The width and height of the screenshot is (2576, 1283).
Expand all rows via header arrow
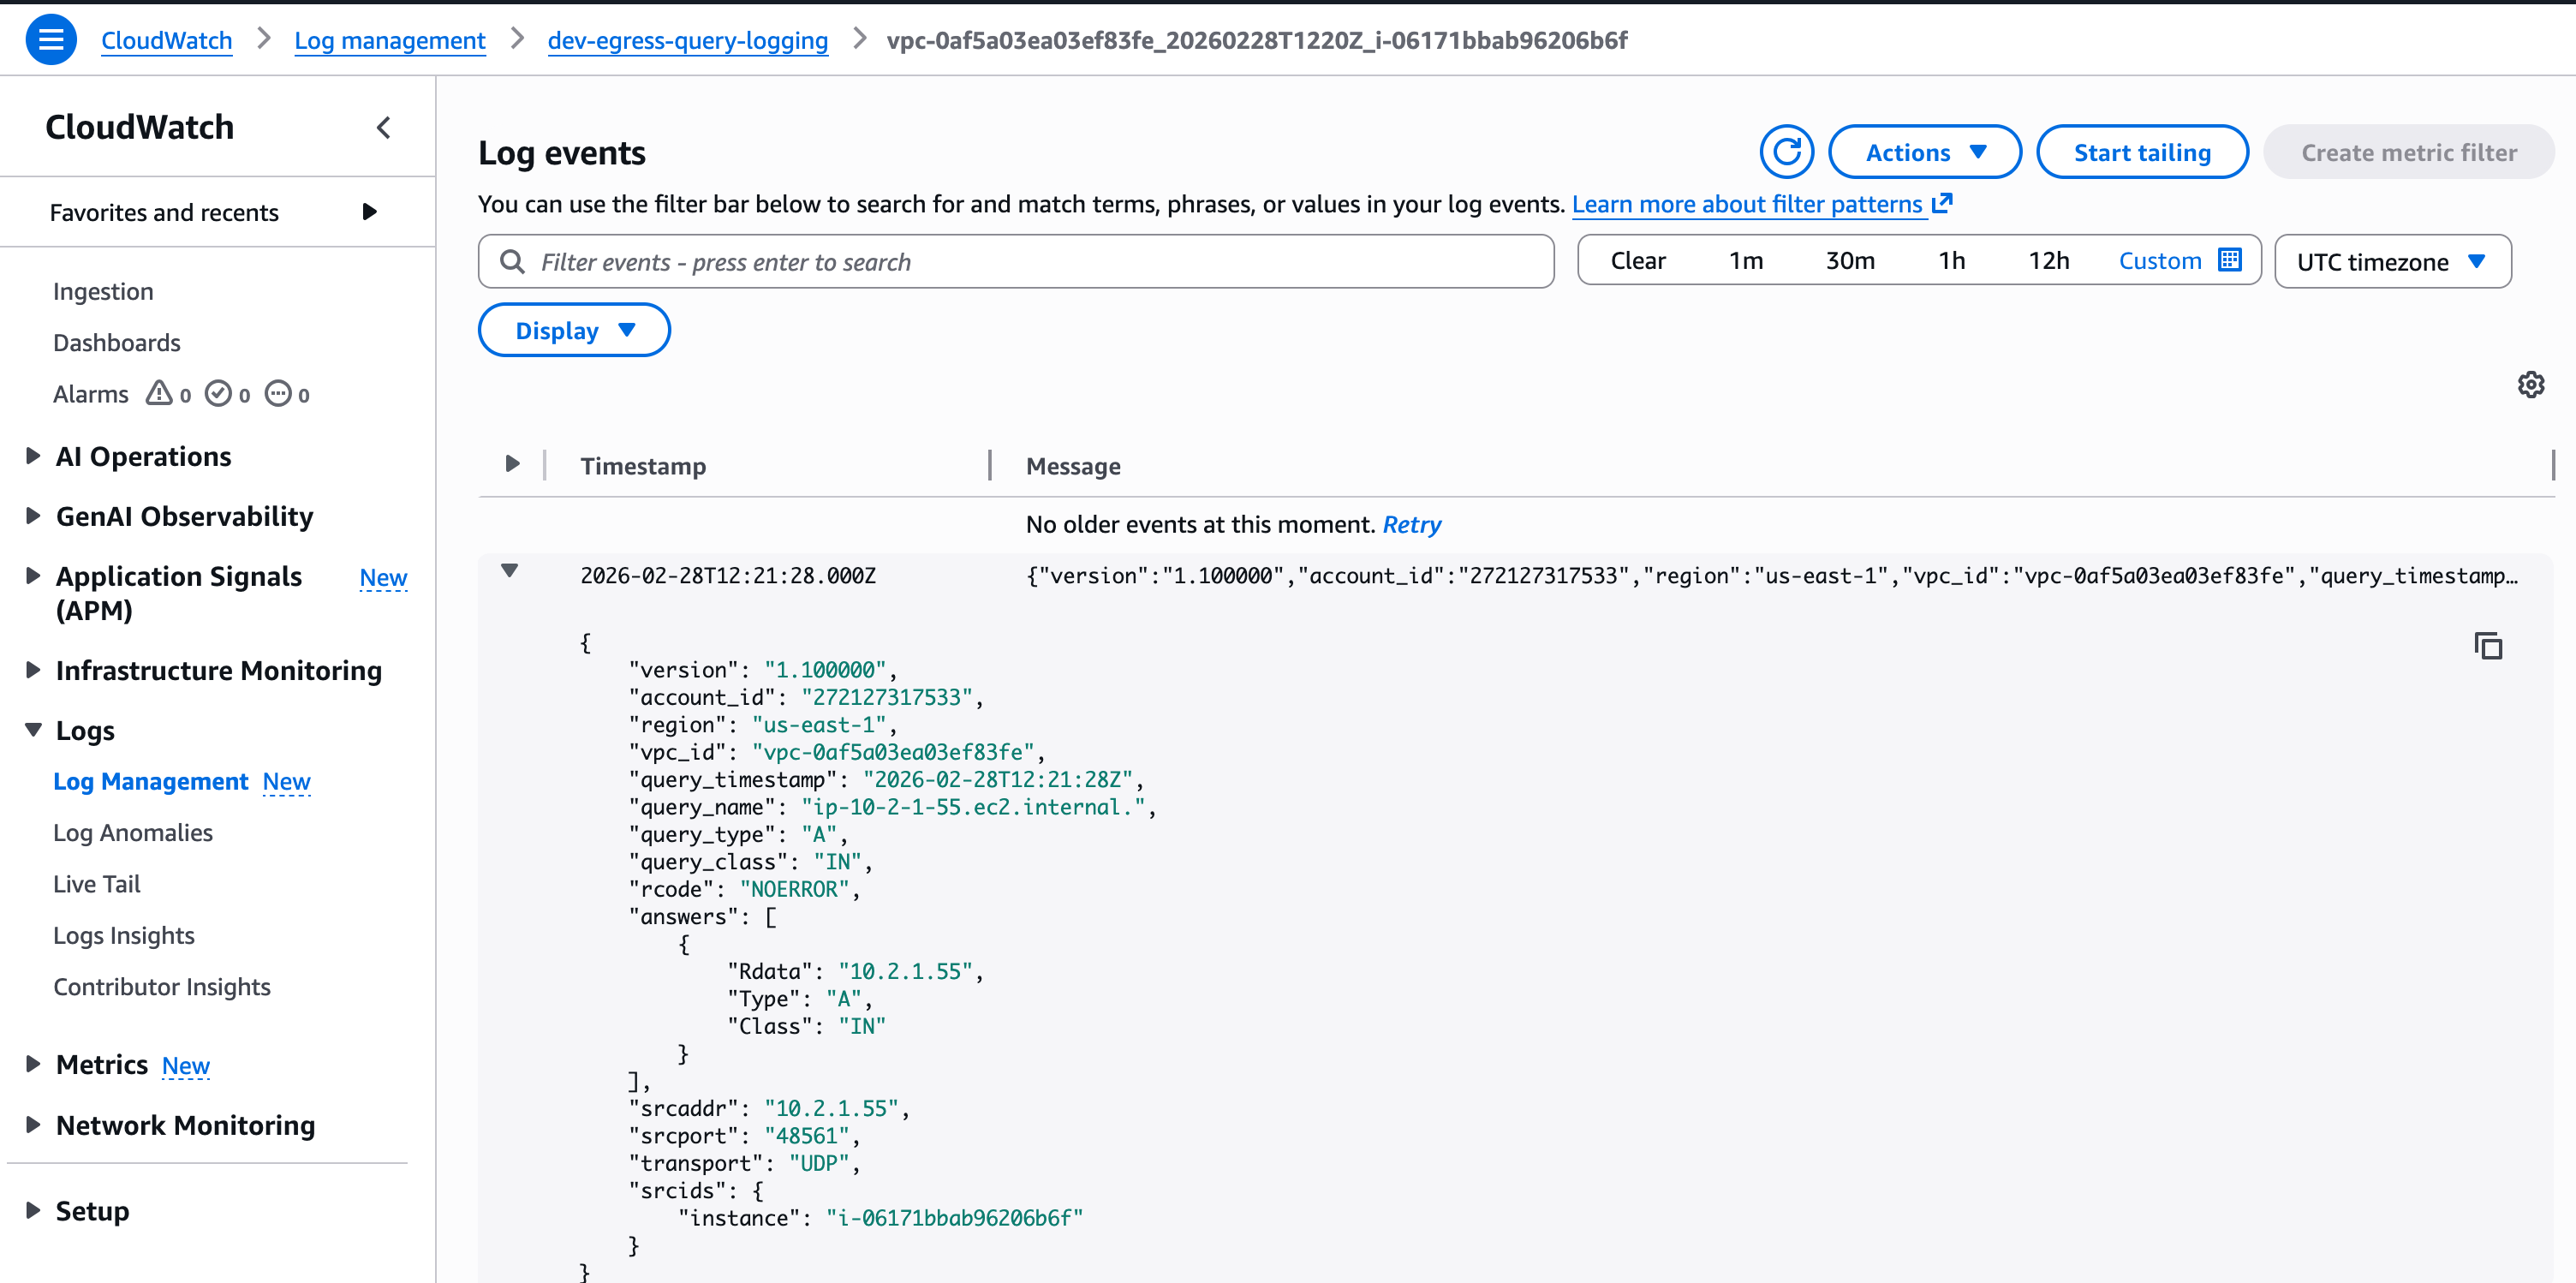point(512,464)
